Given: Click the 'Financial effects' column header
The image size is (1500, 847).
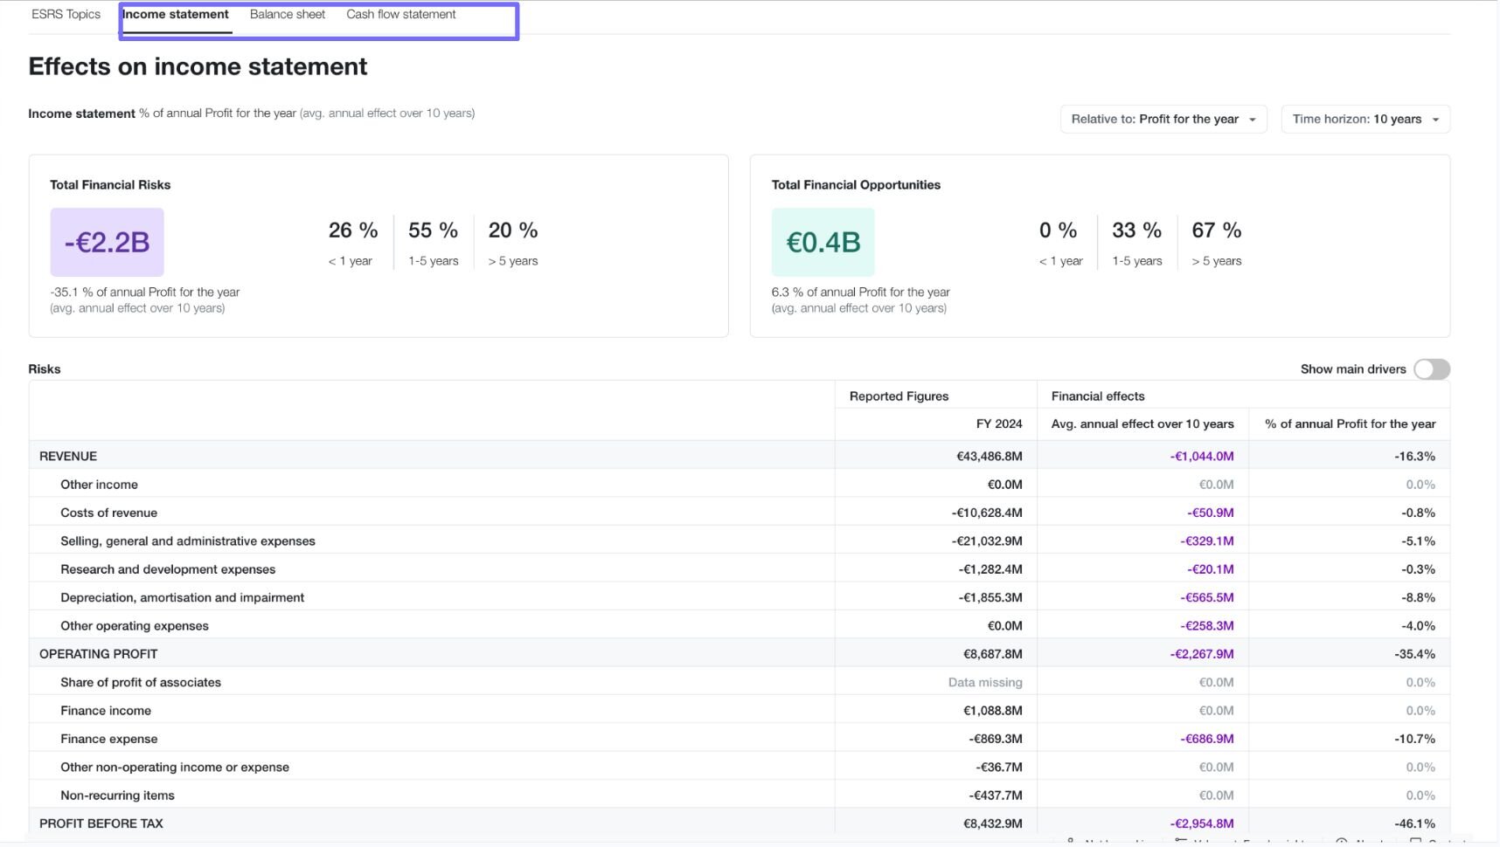Looking at the screenshot, I should (x=1098, y=396).
